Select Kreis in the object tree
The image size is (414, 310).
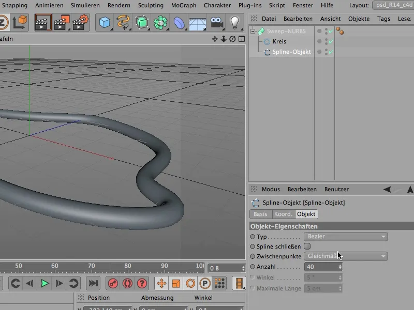click(x=279, y=41)
